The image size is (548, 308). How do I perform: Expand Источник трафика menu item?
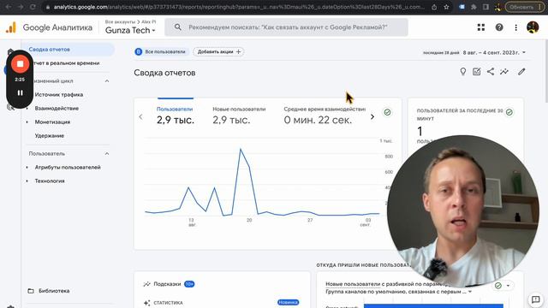[x=59, y=95]
